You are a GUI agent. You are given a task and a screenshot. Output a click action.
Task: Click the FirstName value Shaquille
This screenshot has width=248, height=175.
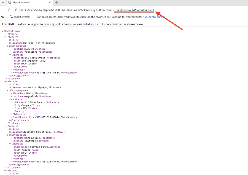click(x=33, y=138)
